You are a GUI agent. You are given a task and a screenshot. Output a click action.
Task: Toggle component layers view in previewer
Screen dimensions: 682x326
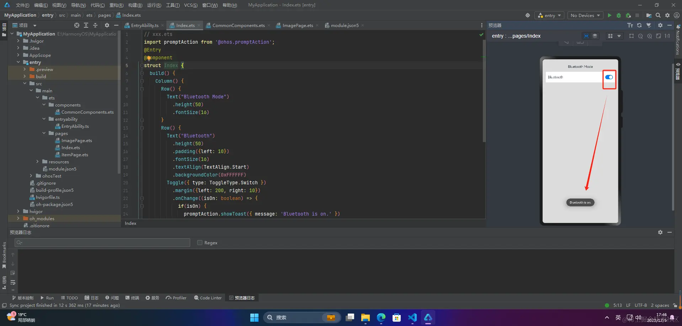[x=595, y=36]
